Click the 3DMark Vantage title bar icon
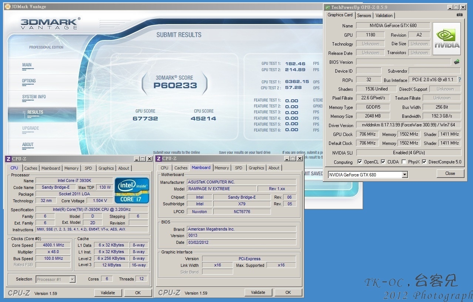Screen dimensions: 473x302 pyautogui.click(x=7, y=6)
